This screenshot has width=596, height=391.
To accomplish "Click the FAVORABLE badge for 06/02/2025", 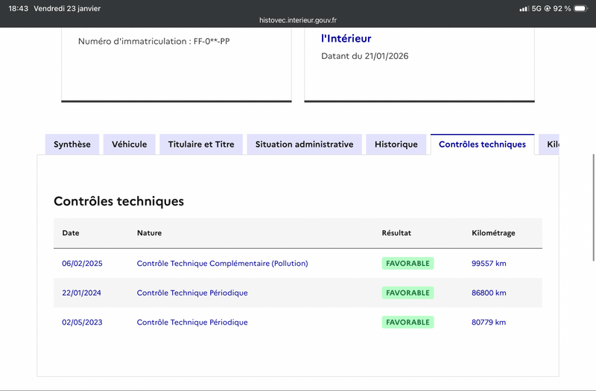I will point(408,263).
